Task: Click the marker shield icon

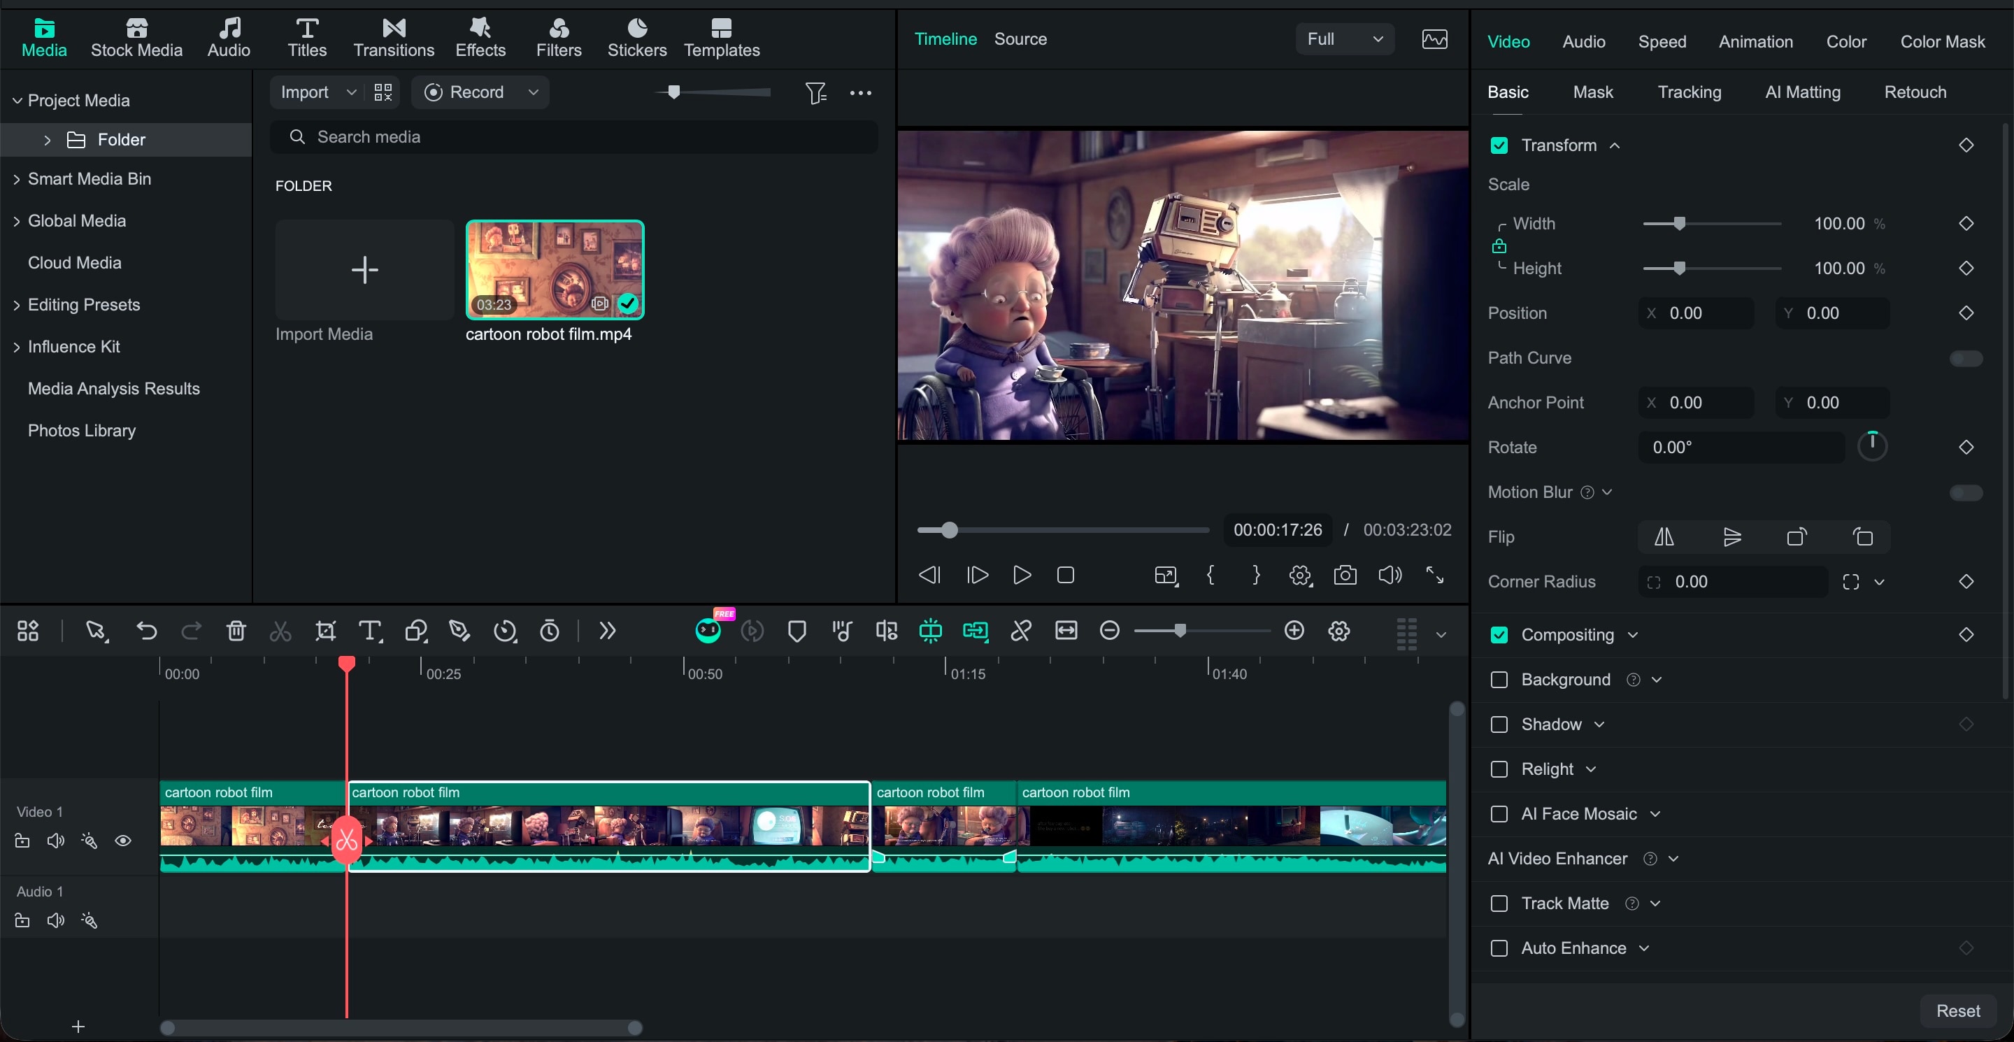Action: pos(797,631)
